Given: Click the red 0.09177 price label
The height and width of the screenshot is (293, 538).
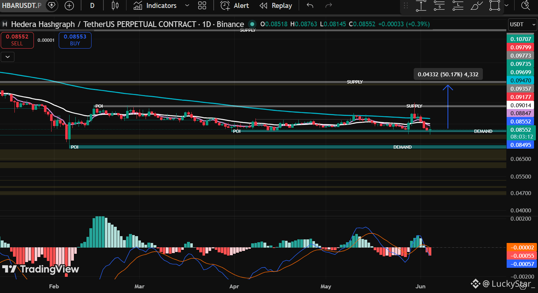Looking at the screenshot, I should 521,97.
